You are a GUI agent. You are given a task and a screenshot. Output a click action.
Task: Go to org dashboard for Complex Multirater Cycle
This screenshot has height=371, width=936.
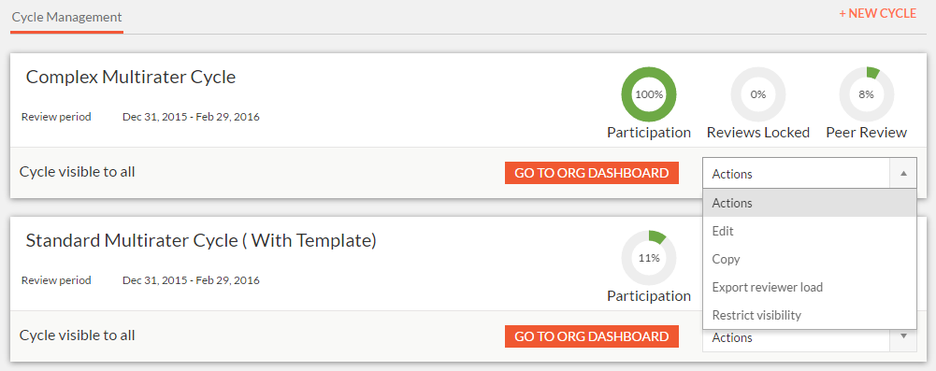pyautogui.click(x=592, y=173)
